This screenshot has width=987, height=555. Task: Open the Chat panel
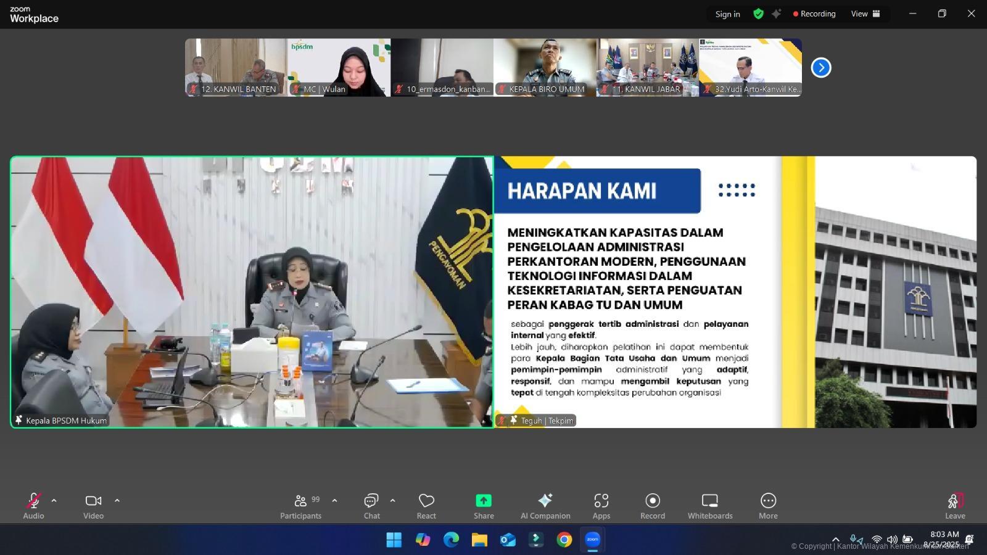[x=371, y=506]
